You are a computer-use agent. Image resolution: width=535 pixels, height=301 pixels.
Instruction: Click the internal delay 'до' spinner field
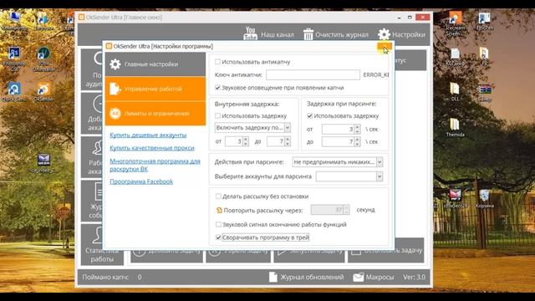[x=278, y=141]
